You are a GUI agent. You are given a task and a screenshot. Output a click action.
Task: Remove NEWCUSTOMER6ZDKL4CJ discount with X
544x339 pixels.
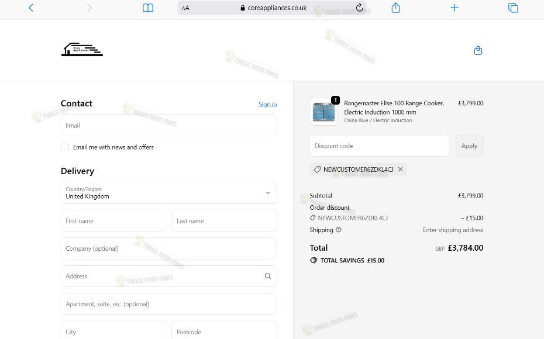tap(400, 169)
